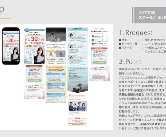The height and width of the screenshot is (137, 166).
Task: Open the 2.Point section heading
Action: pyautogui.click(x=130, y=62)
